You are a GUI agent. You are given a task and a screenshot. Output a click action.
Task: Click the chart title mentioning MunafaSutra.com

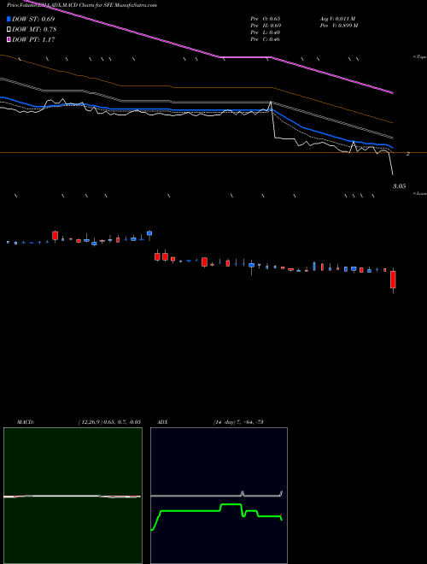[x=82, y=5]
